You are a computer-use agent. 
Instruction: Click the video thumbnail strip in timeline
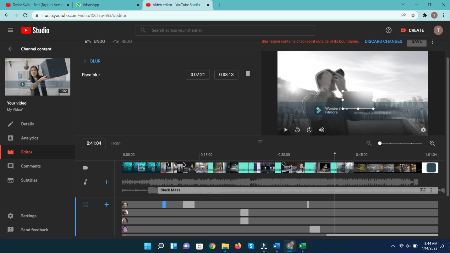(x=280, y=168)
